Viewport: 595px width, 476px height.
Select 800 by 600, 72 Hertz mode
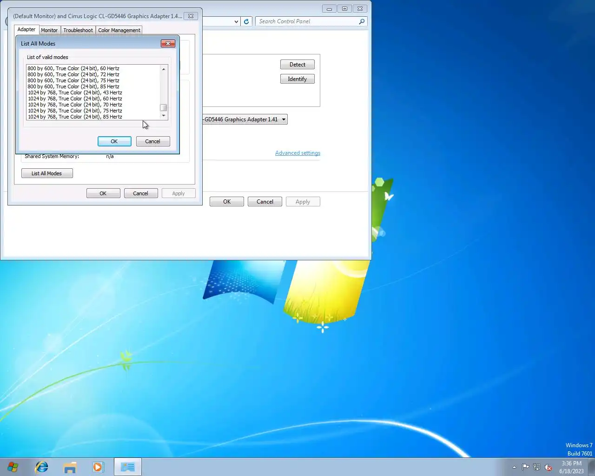pyautogui.click(x=73, y=74)
